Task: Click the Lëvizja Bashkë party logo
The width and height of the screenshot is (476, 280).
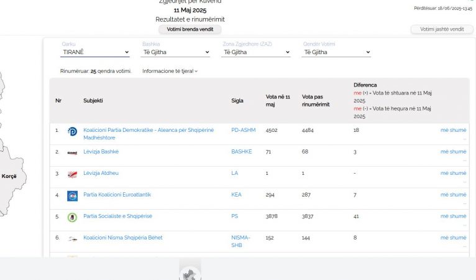Action: click(72, 153)
